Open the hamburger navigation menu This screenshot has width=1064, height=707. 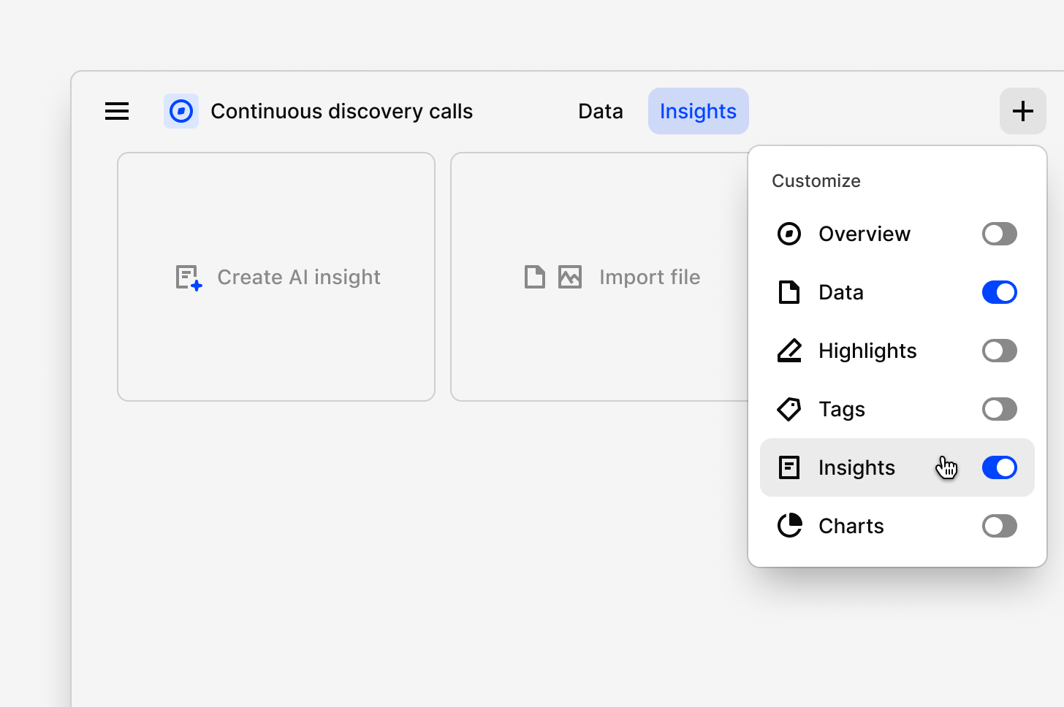point(116,111)
